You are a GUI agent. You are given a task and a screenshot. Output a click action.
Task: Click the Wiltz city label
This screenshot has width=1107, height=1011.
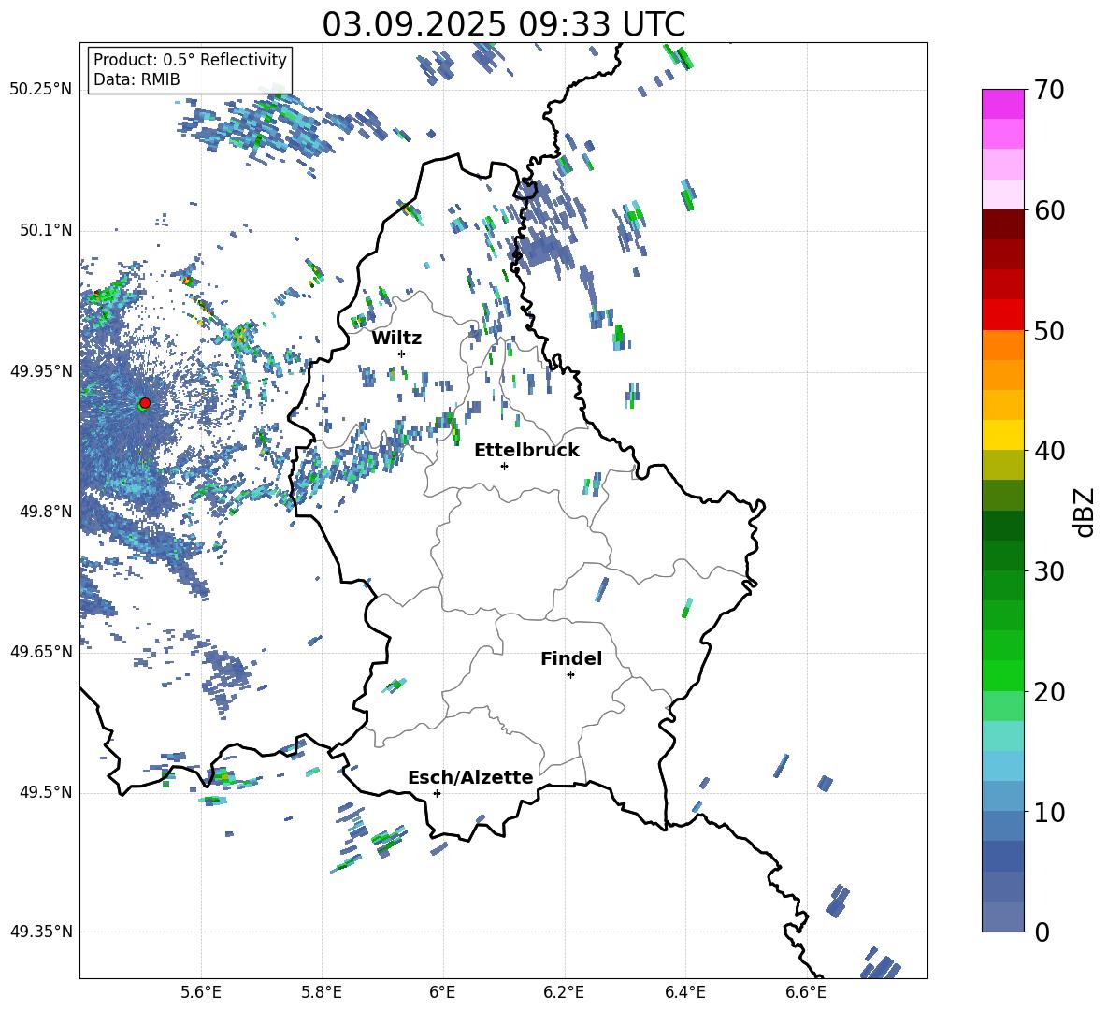click(396, 339)
